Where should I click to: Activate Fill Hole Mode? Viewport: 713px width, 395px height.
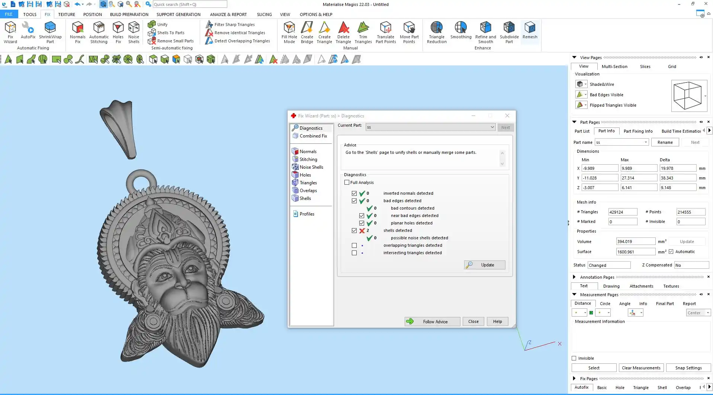click(289, 32)
